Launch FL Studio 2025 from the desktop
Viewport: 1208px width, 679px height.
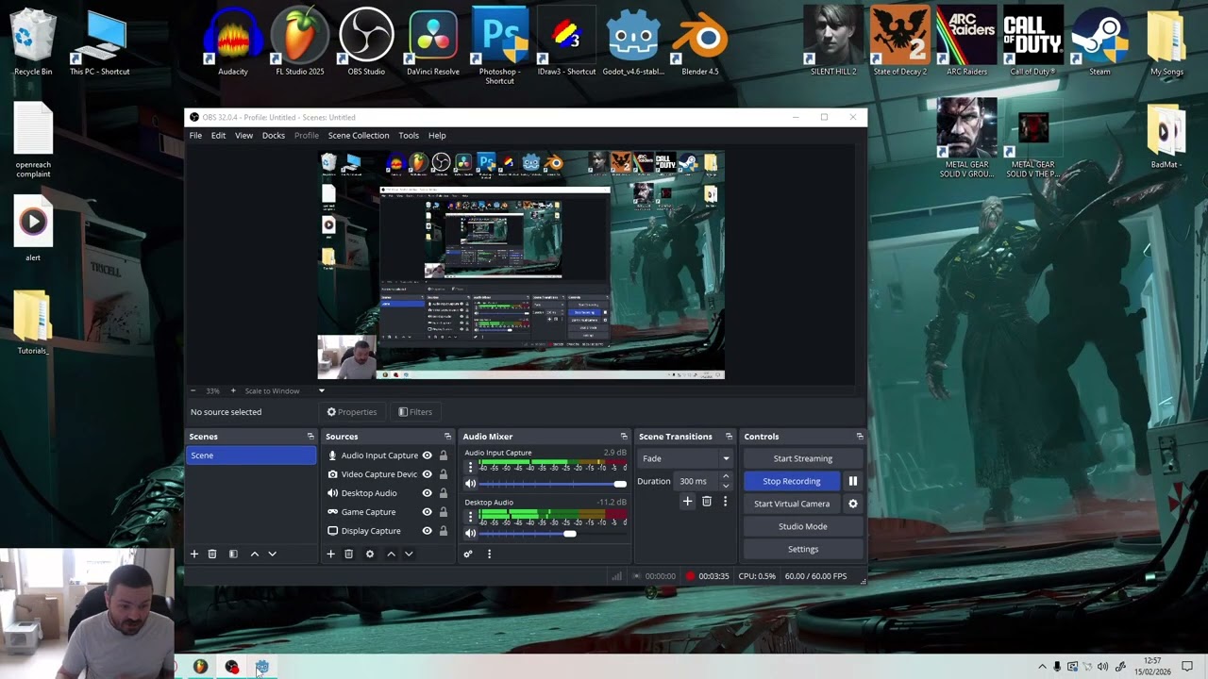coord(299,42)
